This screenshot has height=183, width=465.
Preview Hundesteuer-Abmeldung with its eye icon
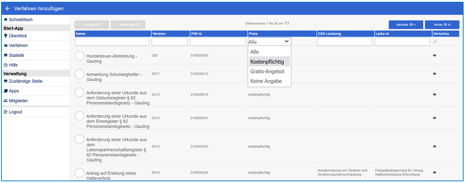pyautogui.click(x=435, y=56)
